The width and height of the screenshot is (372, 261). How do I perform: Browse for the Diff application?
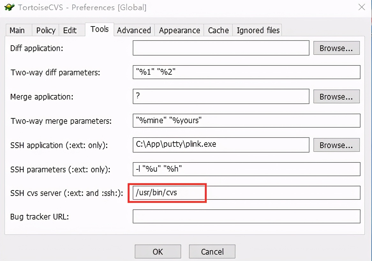336,48
